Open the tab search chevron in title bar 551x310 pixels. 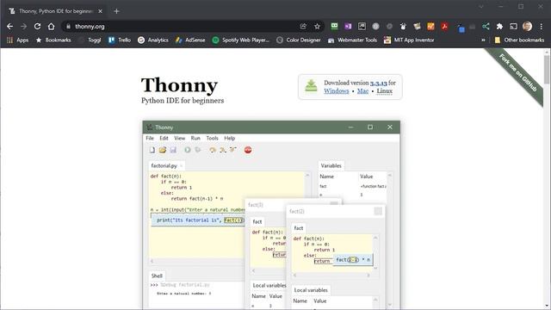coord(481,7)
